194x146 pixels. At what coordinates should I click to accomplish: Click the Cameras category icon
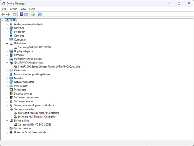[x=11, y=36]
